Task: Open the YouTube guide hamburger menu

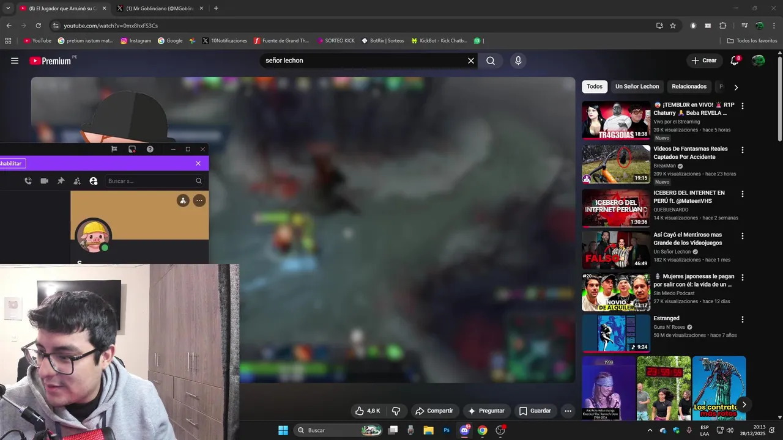Action: (15, 61)
